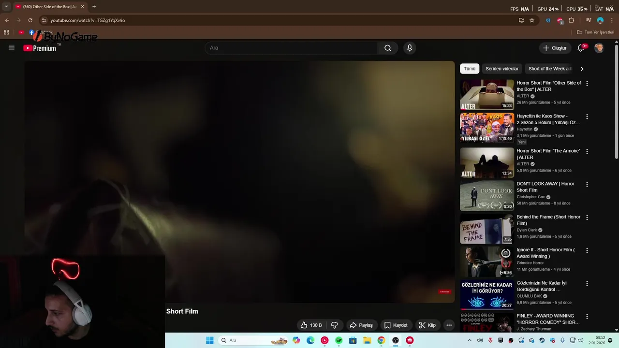Open DON'T LOOK AWAY thumbnail

487,196
